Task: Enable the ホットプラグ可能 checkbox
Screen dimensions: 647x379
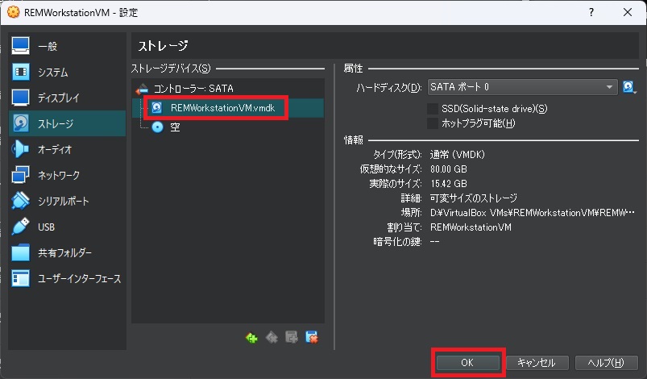Action: [x=433, y=123]
